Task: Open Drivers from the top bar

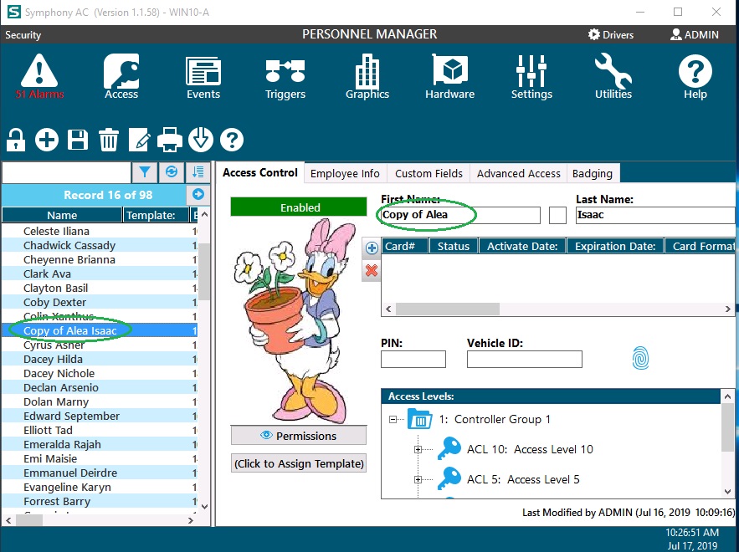Action: point(611,34)
